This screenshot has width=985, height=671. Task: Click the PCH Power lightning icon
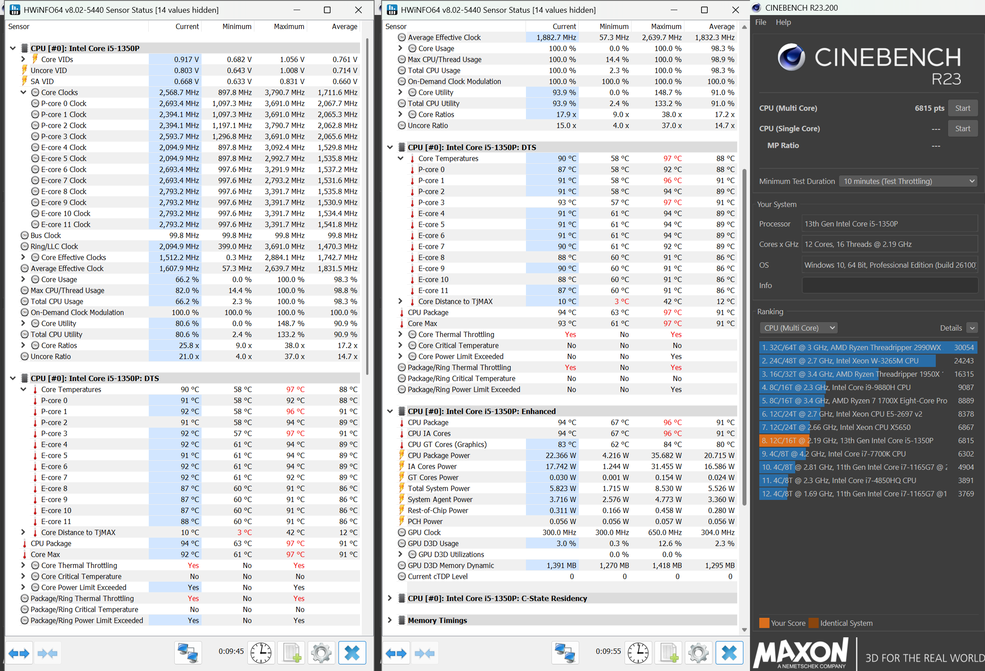[x=401, y=521]
